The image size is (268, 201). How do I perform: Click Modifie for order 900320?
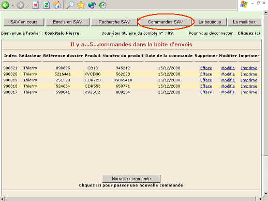point(228,74)
